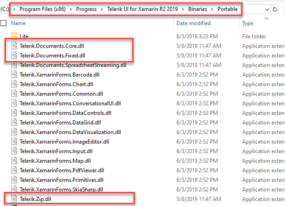Click the Telerik.XamarinForms.ConversationalUI.dll file icon
The width and height of the screenshot is (285, 206).
(x=14, y=103)
